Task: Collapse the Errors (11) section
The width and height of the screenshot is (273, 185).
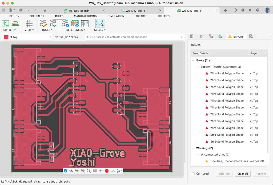Action: click(193, 60)
